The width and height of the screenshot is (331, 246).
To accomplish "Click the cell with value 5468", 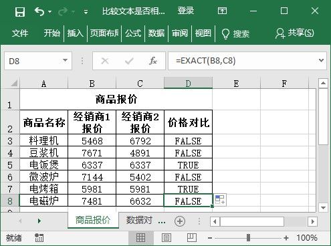I will point(92,140).
